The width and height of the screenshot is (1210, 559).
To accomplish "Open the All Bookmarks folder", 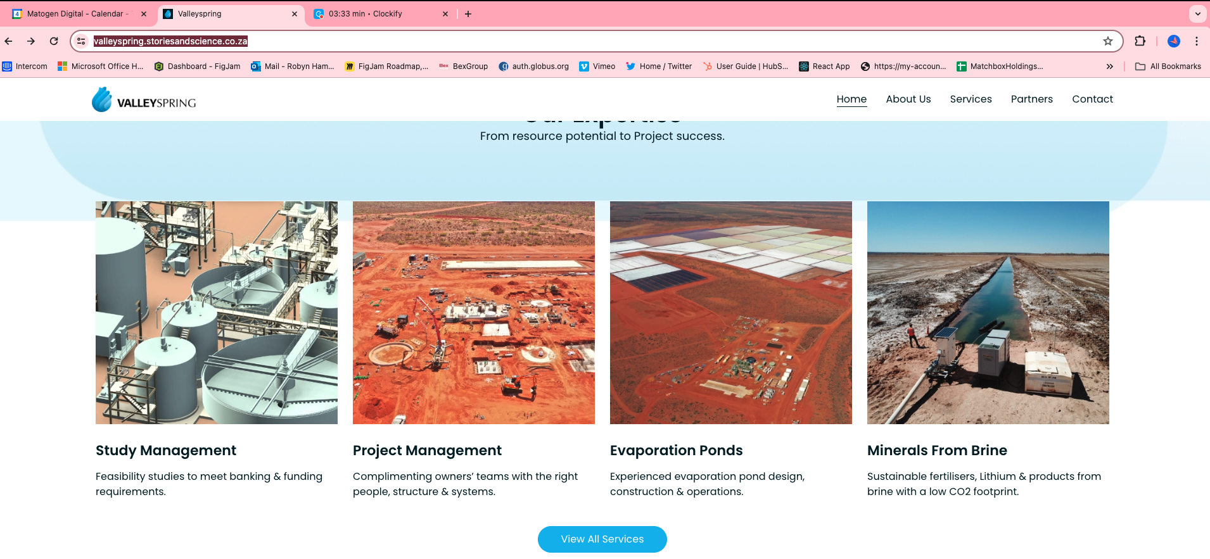I will 1168,66.
